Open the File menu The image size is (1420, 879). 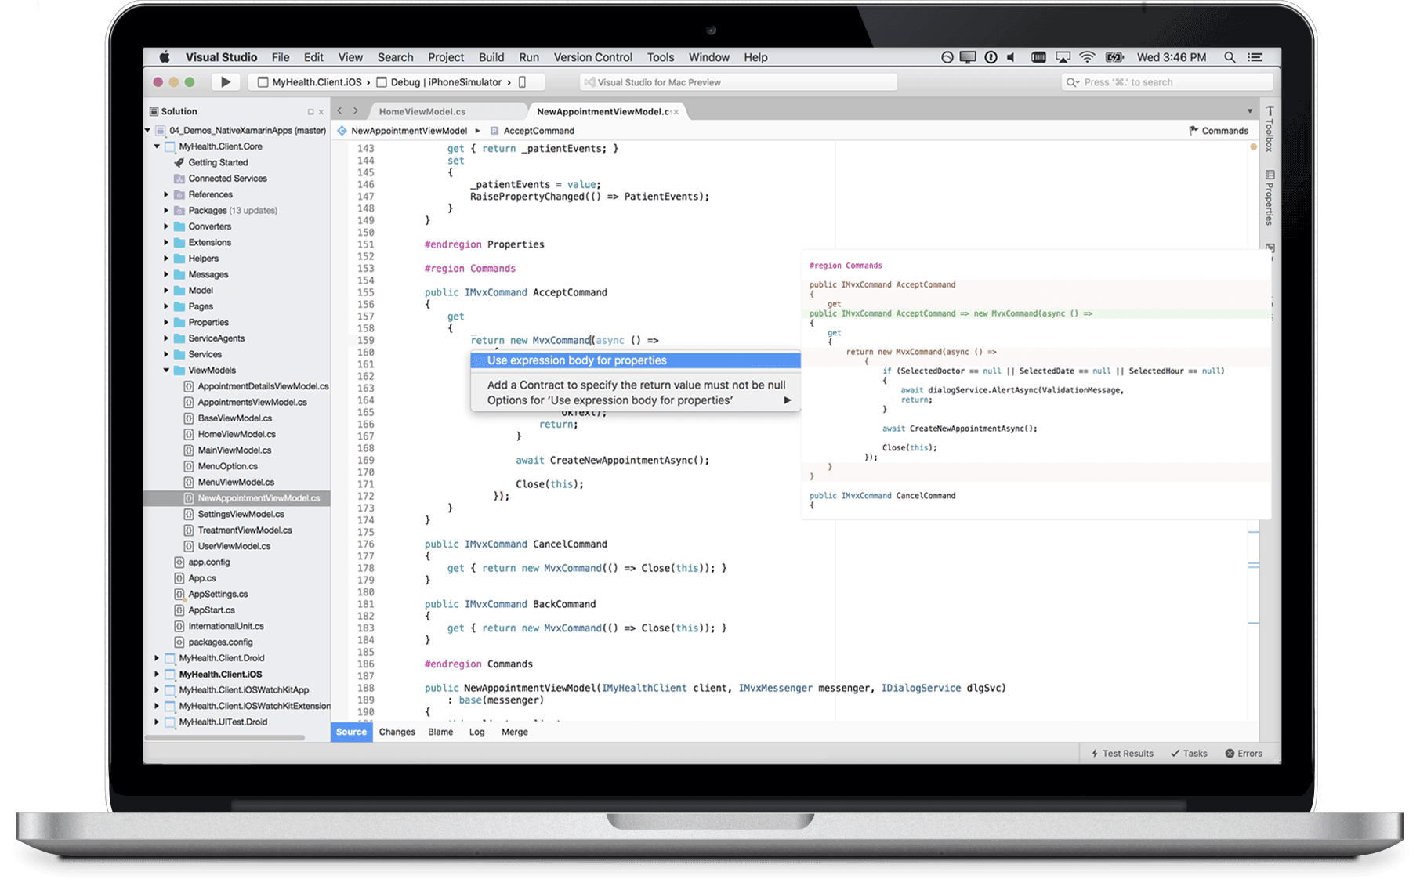point(281,57)
